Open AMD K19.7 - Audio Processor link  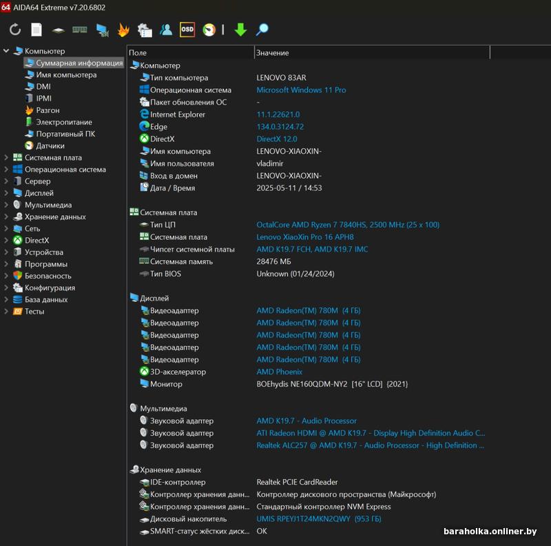306,421
